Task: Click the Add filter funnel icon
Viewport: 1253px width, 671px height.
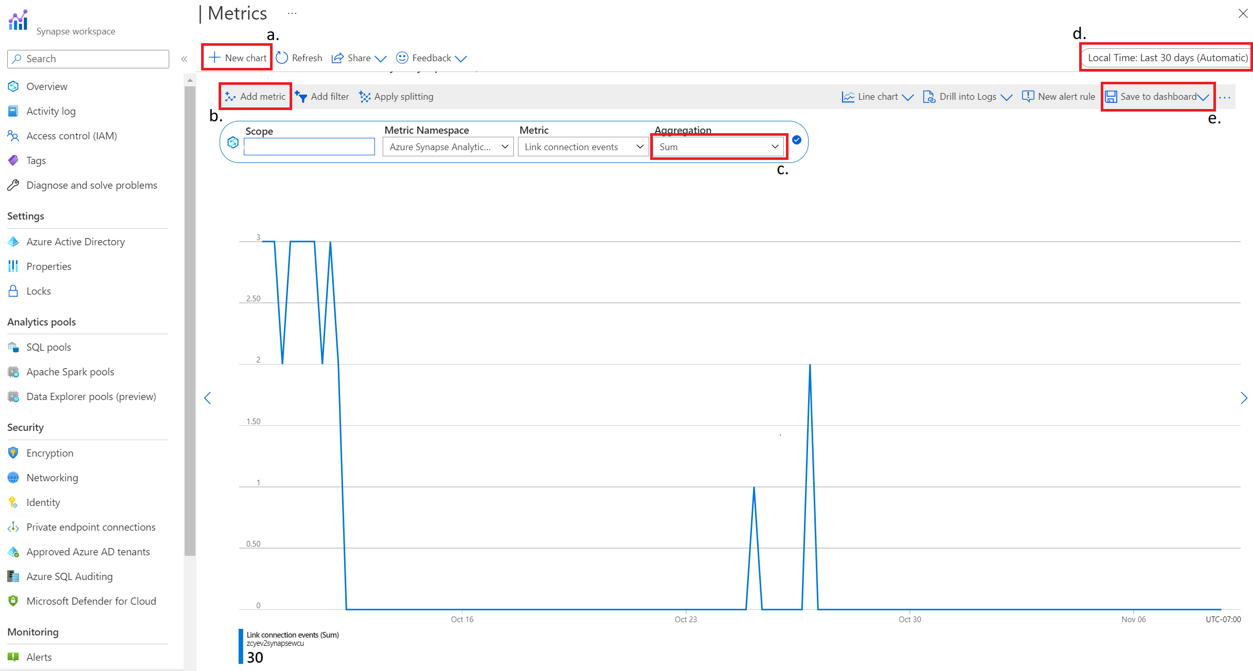Action: point(301,97)
